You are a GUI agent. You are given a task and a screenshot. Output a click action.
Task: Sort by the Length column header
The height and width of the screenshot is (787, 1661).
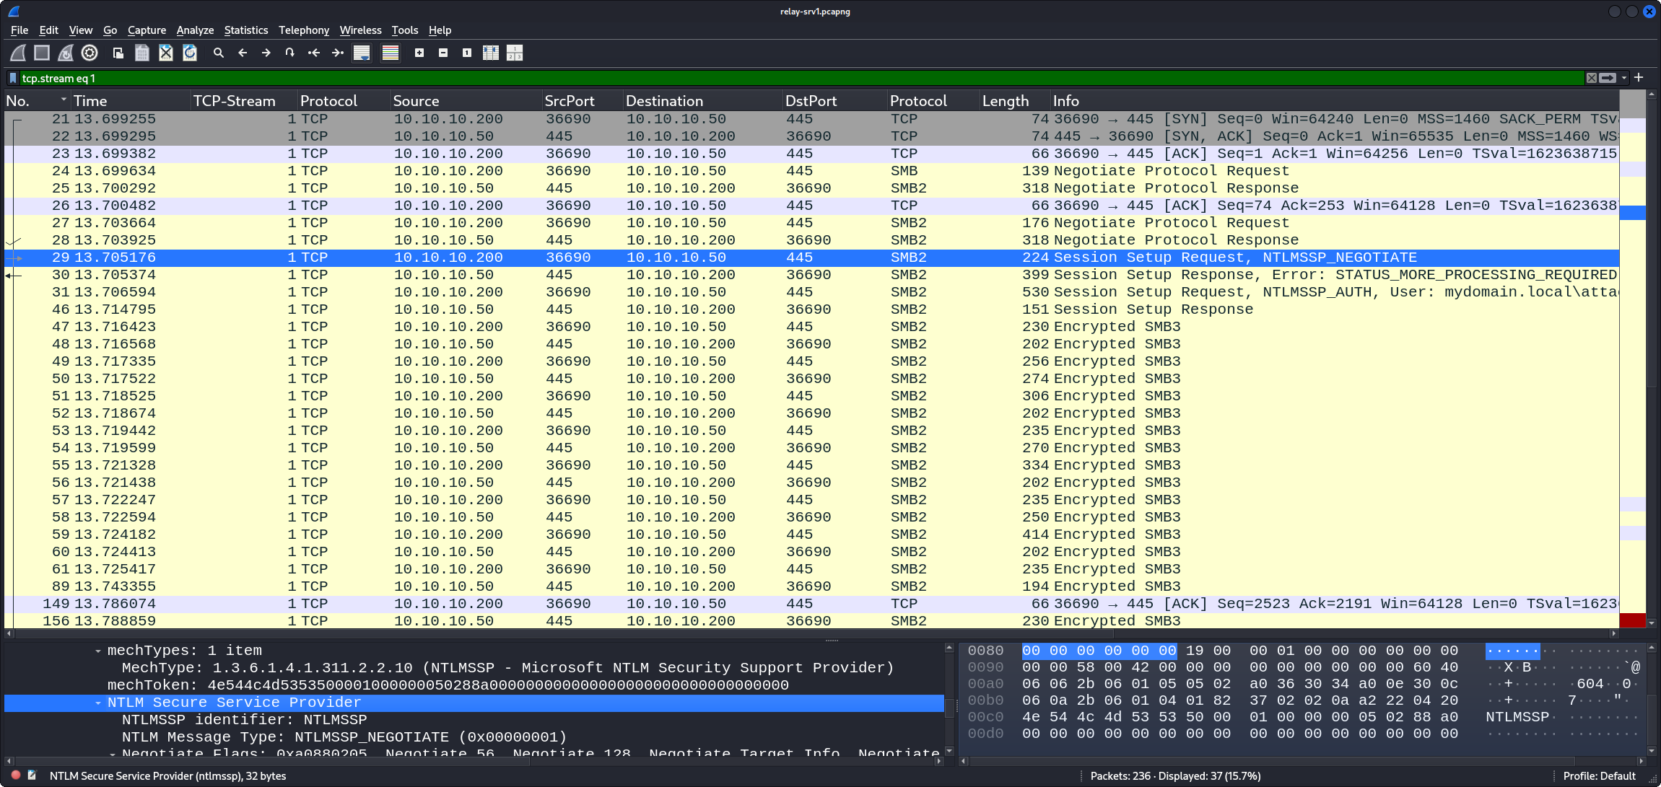[x=1014, y=101]
